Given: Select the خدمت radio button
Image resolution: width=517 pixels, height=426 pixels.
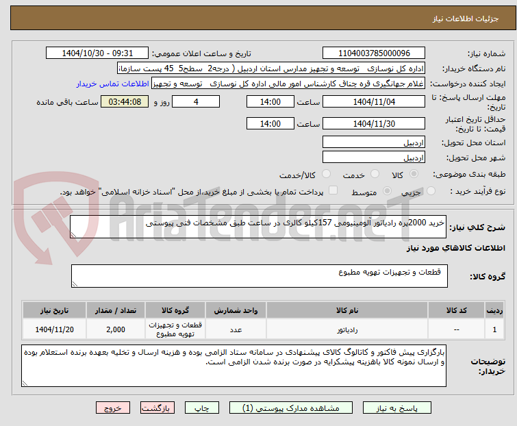Looking at the screenshot, I should (375, 174).
